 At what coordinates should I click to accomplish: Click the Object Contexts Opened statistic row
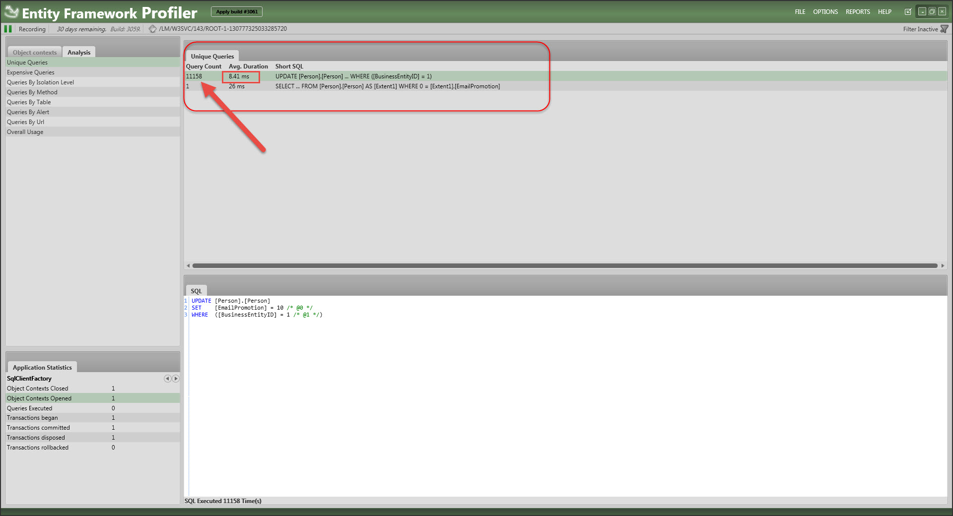(93, 398)
